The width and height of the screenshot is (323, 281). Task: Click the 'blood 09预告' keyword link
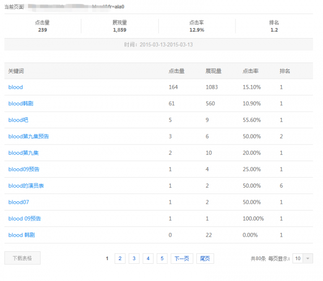[x=24, y=218]
